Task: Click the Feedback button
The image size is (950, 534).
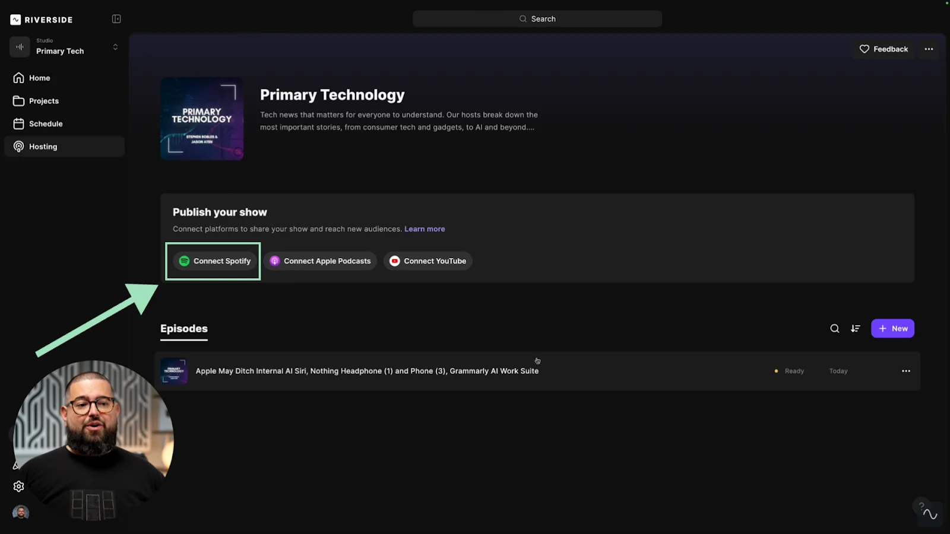Action: tap(883, 49)
